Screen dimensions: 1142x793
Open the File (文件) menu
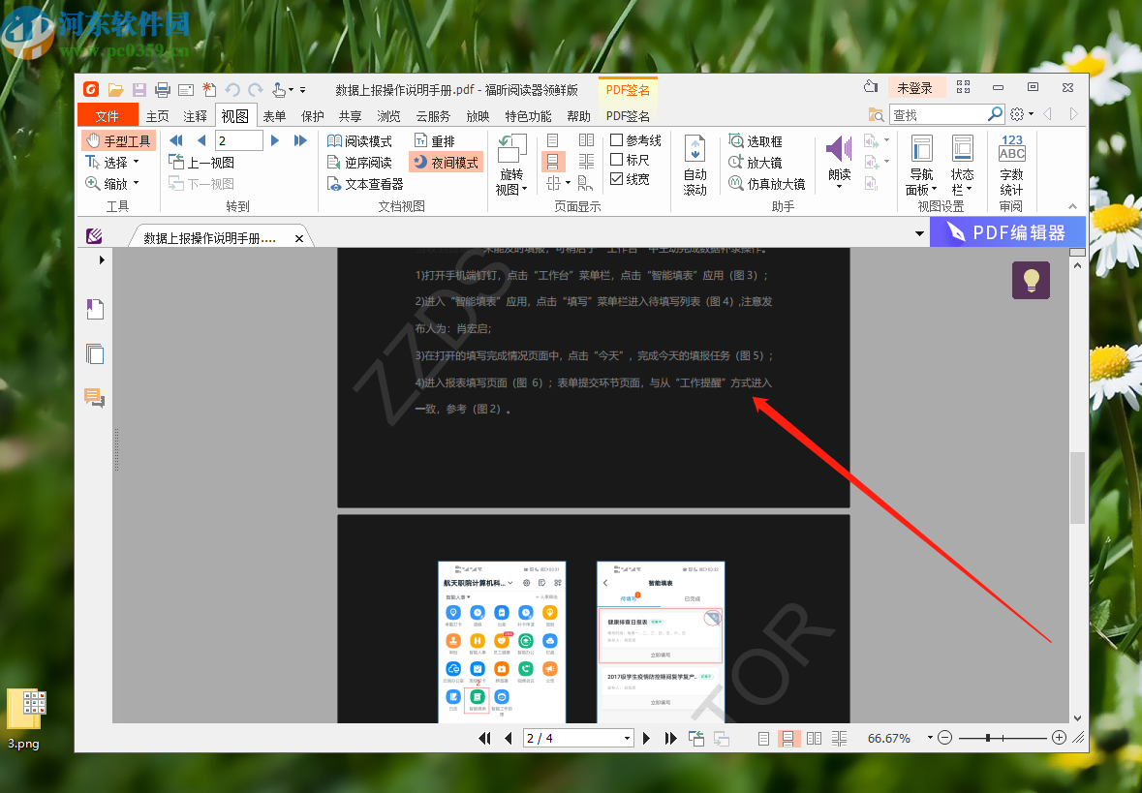pos(107,116)
